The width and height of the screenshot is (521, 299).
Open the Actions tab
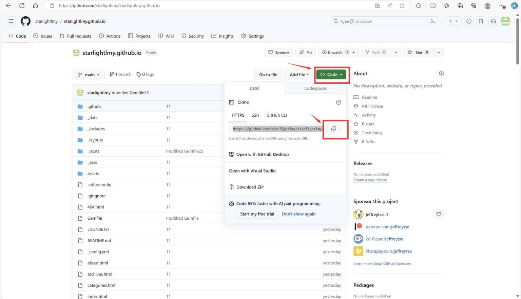110,36
